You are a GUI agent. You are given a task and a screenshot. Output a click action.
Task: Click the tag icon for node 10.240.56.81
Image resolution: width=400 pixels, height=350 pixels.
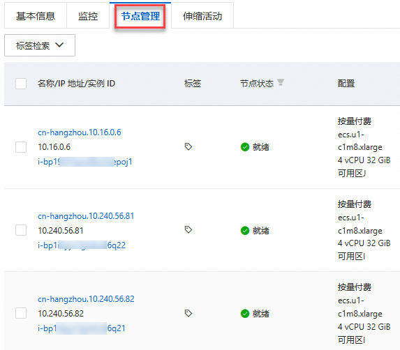(x=188, y=230)
